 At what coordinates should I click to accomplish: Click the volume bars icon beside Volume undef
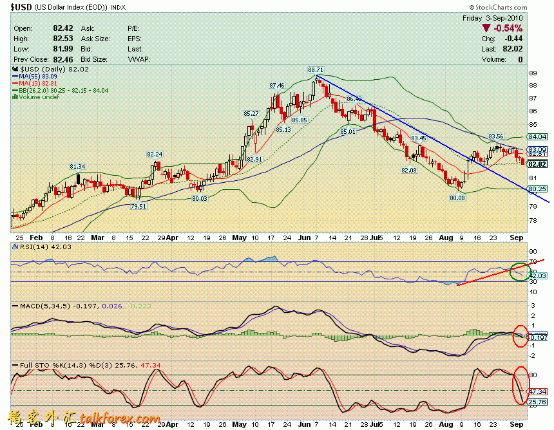pos(15,97)
